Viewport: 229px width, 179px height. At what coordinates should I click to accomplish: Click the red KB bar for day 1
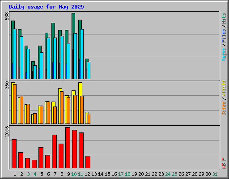(14, 154)
